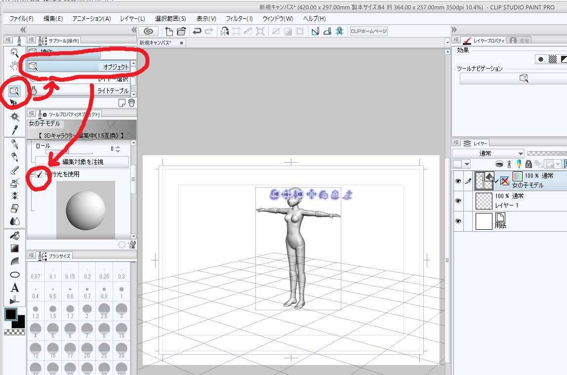Open the 編集(E) menu
The image size is (567, 375).
click(x=53, y=18)
